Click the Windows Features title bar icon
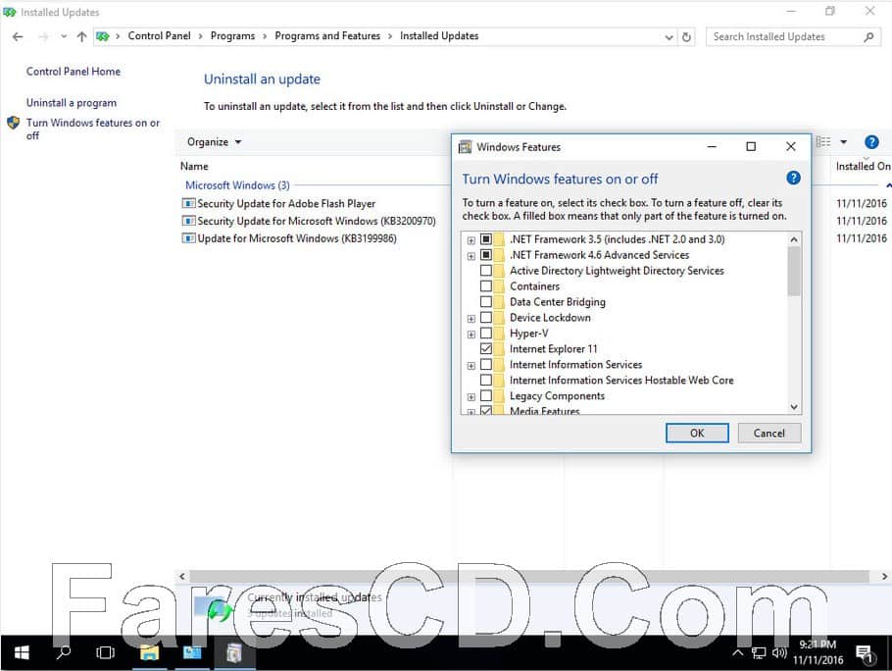Viewport: 892px width, 671px height. [465, 147]
